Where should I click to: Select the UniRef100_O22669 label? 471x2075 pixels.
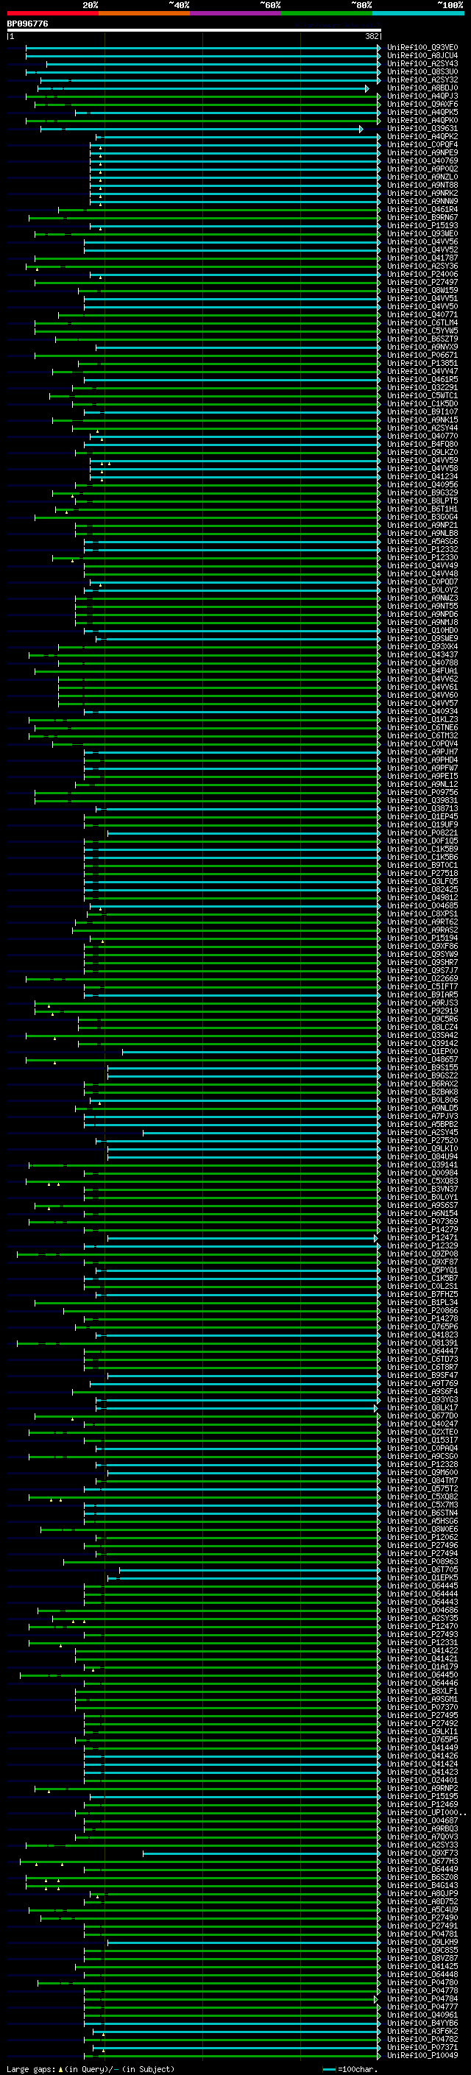[422, 979]
